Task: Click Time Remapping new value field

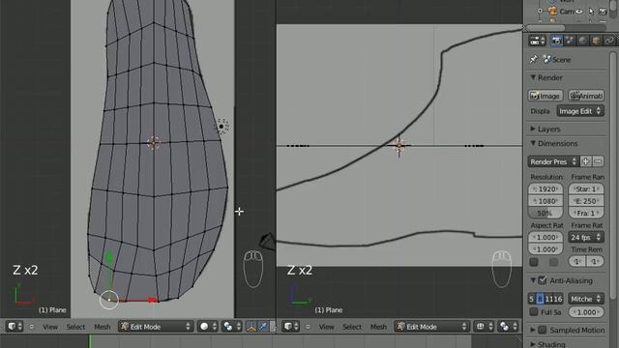Action: coord(596,262)
